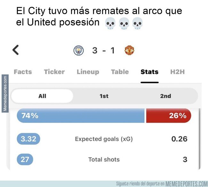Click the 27 total shots badge
The width and height of the screenshot is (208, 187).
(x=25, y=159)
